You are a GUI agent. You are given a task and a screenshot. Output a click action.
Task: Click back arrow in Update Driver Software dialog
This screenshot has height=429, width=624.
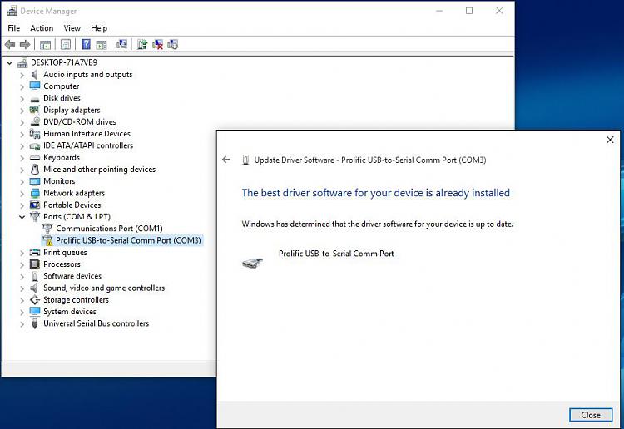click(226, 160)
